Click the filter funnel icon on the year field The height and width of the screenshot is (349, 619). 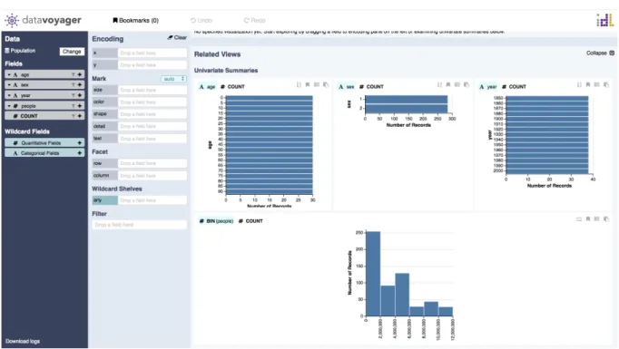pos(73,95)
